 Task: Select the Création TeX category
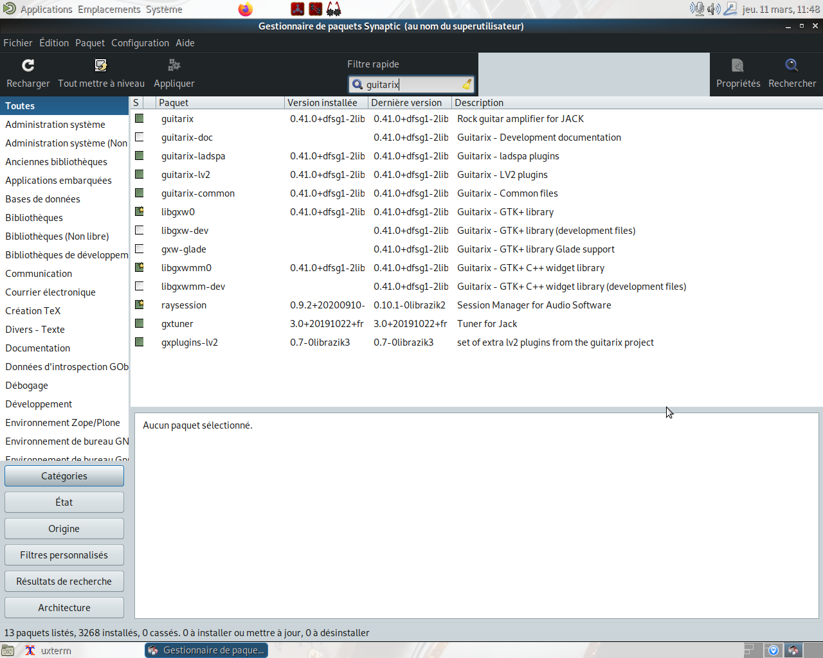click(64, 311)
